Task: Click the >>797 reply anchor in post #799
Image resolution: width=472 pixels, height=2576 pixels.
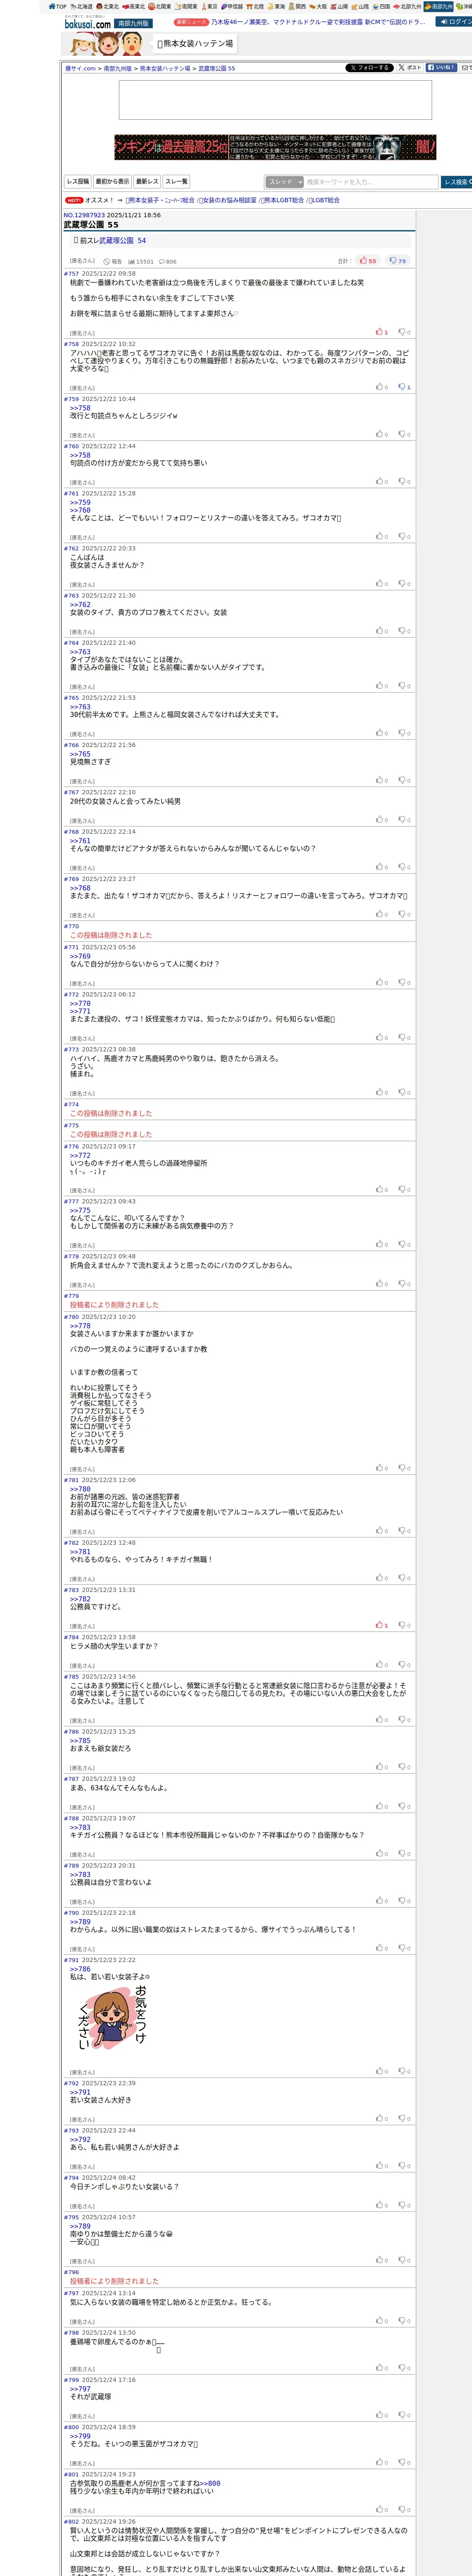Action: click(80, 2389)
